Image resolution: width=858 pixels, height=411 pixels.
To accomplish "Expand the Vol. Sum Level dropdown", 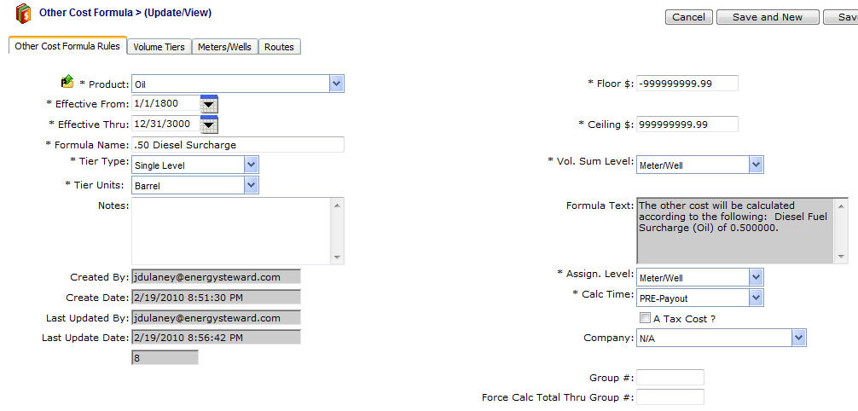I will 755,165.
